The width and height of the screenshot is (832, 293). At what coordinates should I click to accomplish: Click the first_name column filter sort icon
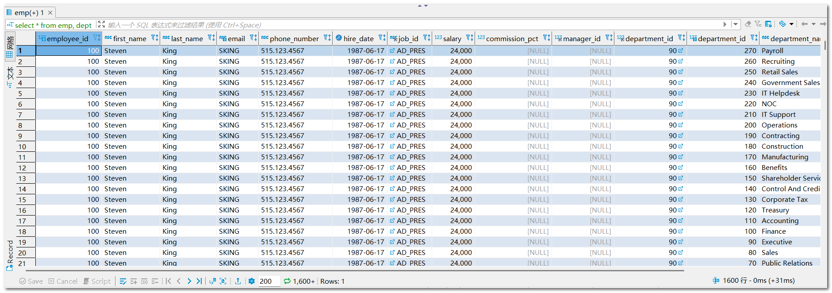154,38
